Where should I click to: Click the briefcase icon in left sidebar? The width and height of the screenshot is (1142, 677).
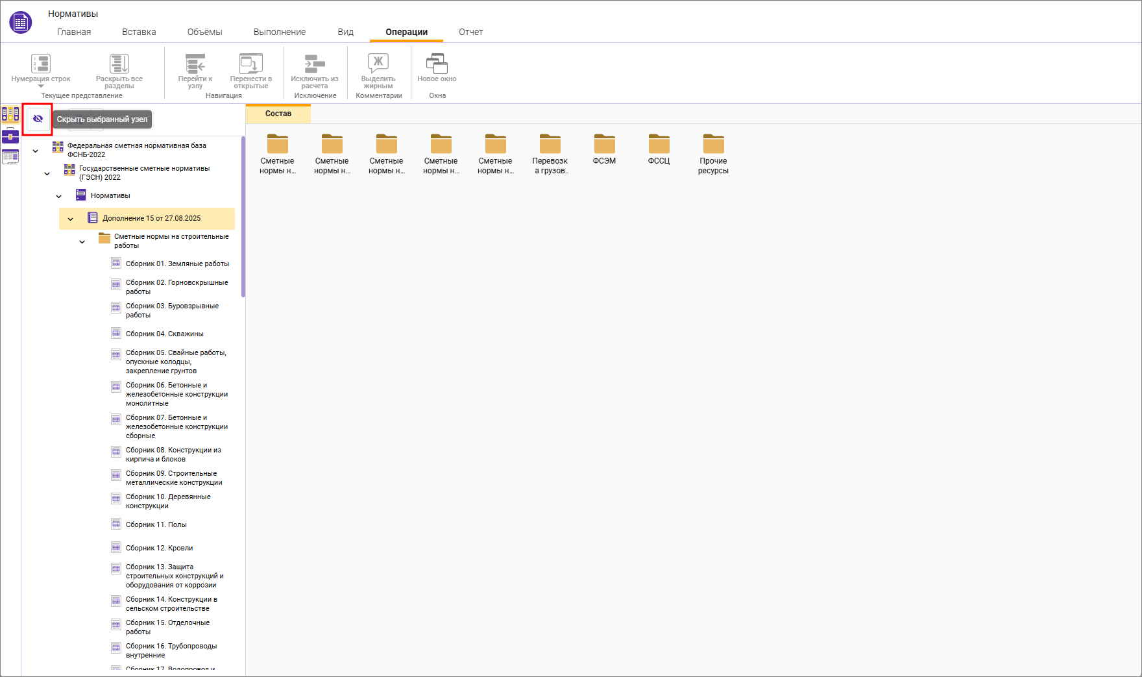point(10,136)
